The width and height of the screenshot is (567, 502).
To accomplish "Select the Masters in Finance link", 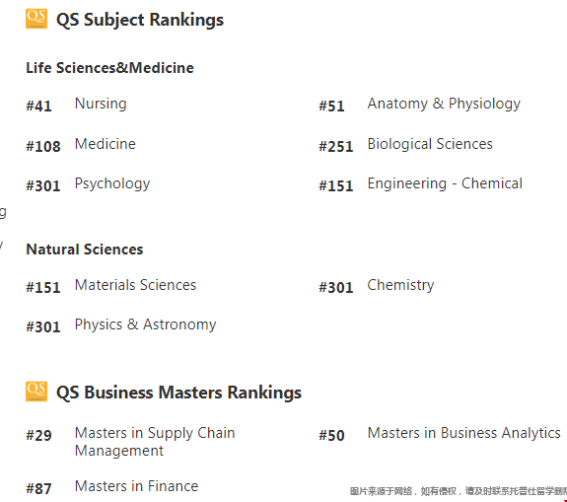I will (136, 486).
